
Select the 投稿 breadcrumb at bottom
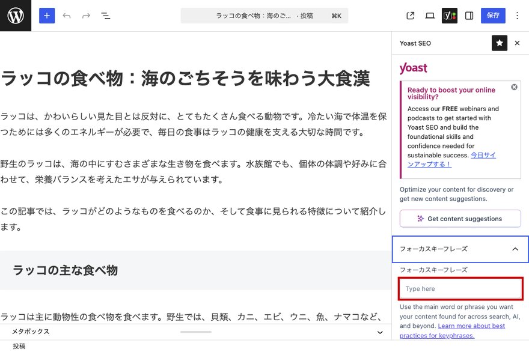(19, 346)
